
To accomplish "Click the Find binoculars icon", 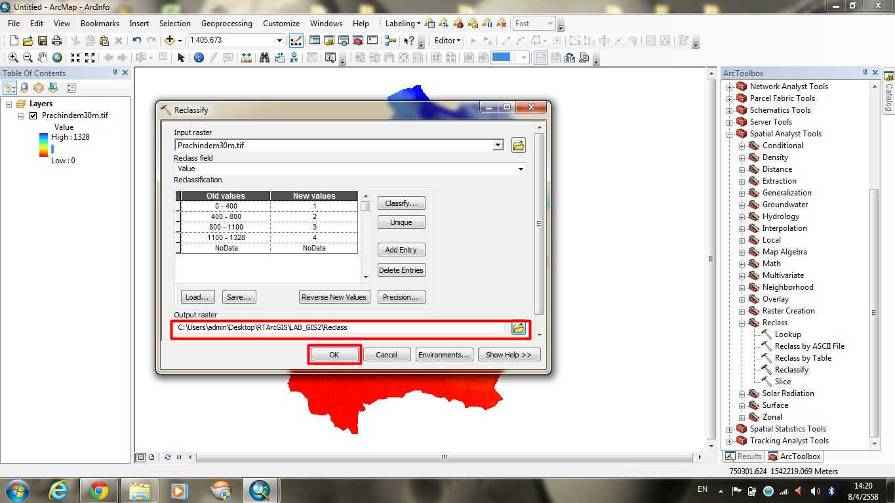I will pyautogui.click(x=265, y=58).
